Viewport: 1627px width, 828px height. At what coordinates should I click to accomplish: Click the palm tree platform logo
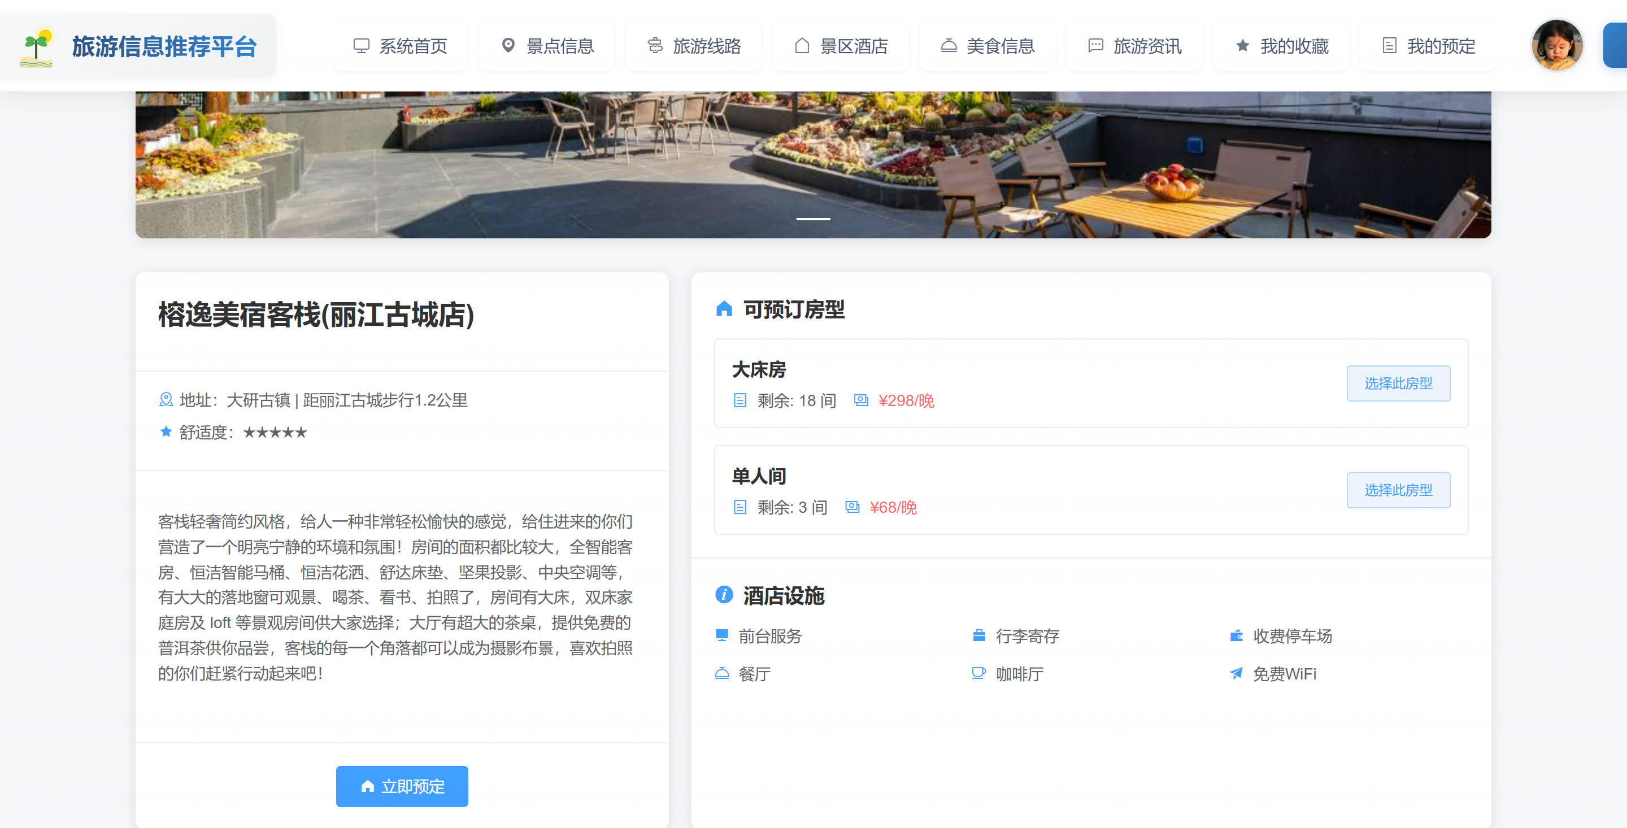[36, 46]
